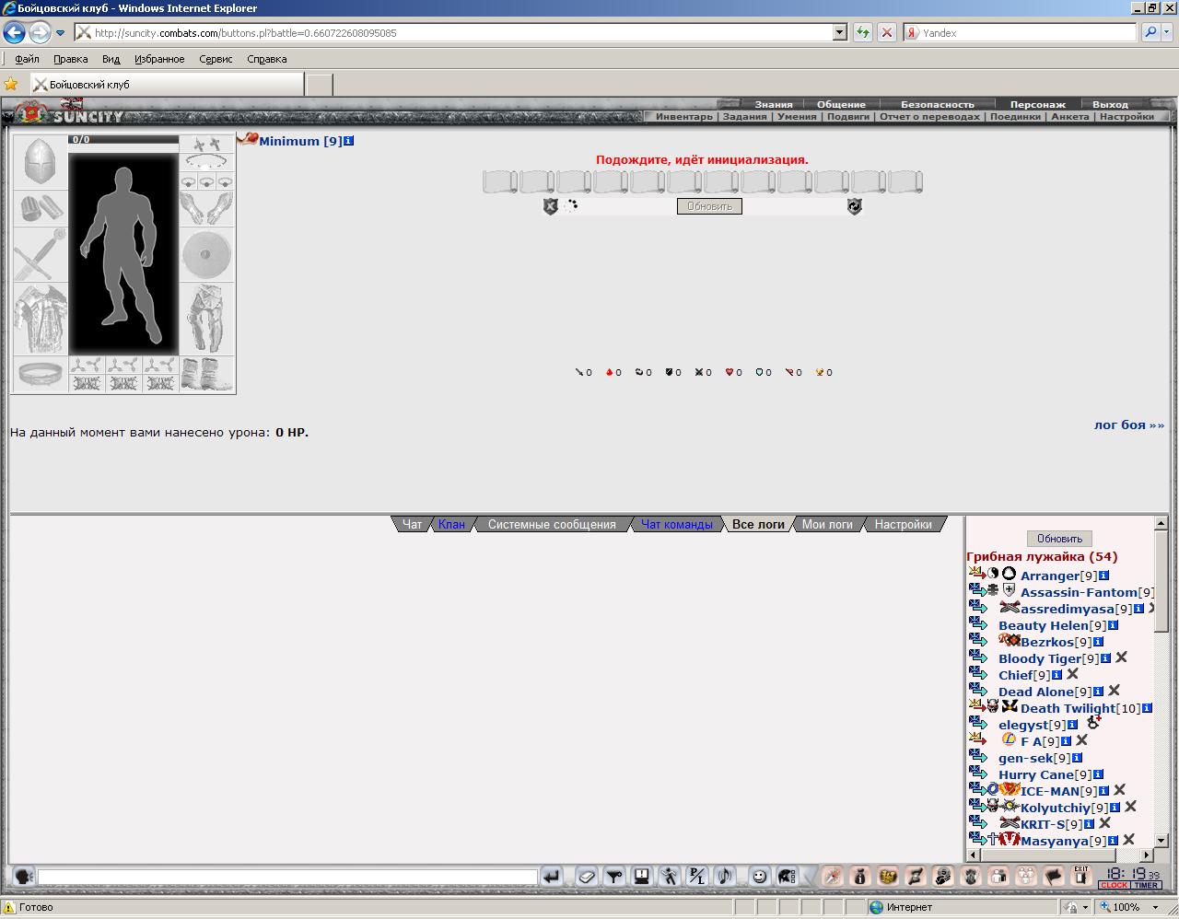The width and height of the screenshot is (1179, 919).
Task: Click the belt equipment slot
Action: (x=40, y=374)
